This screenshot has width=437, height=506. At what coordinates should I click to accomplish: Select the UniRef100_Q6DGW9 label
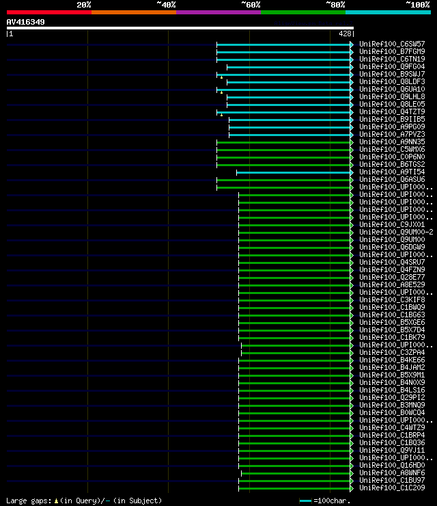pyautogui.click(x=392, y=248)
